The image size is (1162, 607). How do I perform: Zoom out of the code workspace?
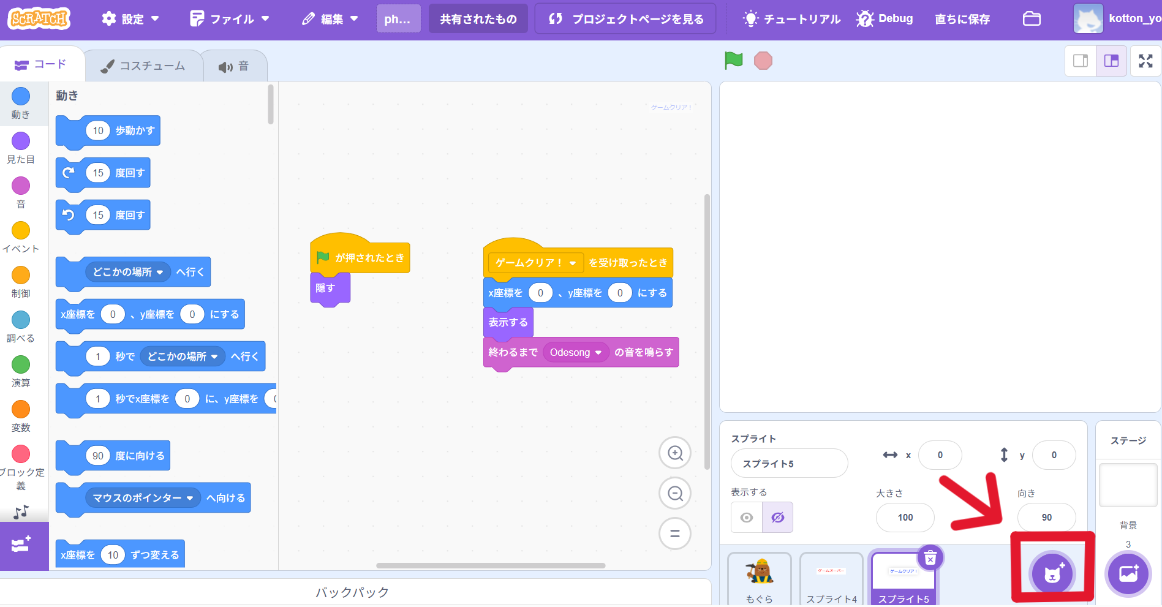click(675, 494)
